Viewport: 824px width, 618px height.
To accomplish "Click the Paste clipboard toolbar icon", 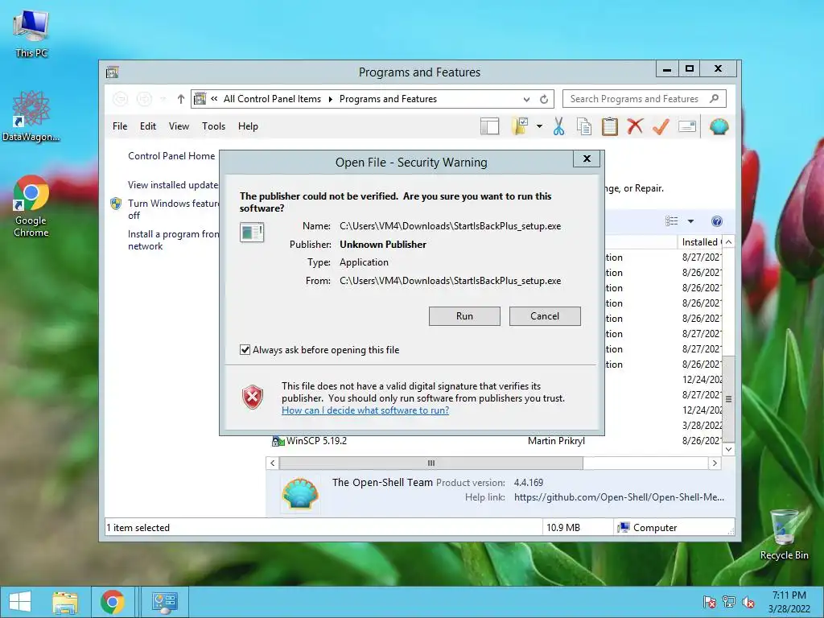I will click(x=610, y=126).
